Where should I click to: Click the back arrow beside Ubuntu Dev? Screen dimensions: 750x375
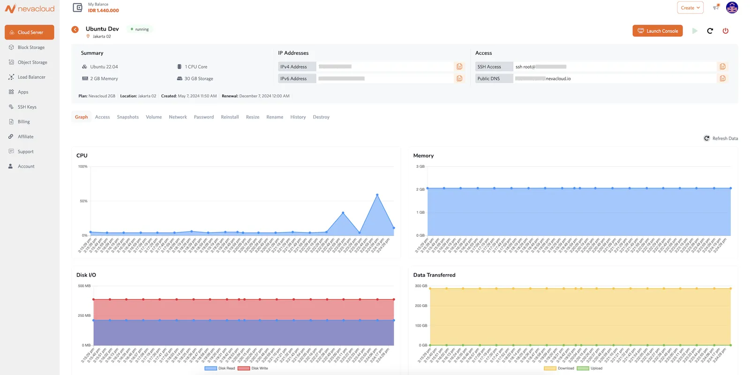click(x=75, y=30)
